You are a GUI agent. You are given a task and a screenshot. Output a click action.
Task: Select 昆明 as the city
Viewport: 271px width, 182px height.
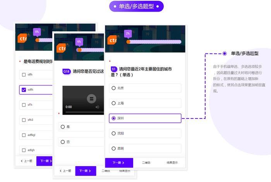coord(145,148)
